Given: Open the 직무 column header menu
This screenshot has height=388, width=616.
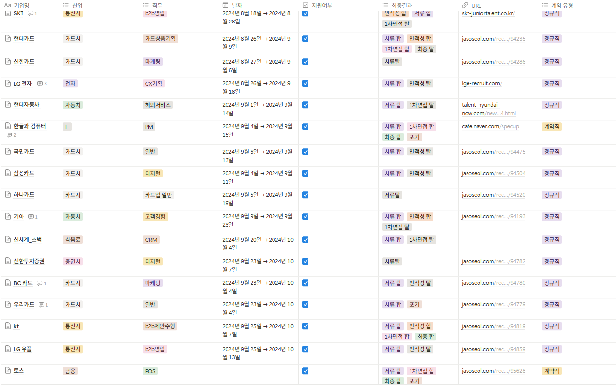Looking at the screenshot, I should pyautogui.click(x=179, y=5).
